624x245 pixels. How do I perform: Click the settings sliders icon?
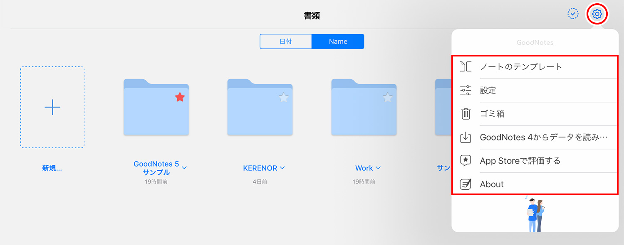click(466, 90)
